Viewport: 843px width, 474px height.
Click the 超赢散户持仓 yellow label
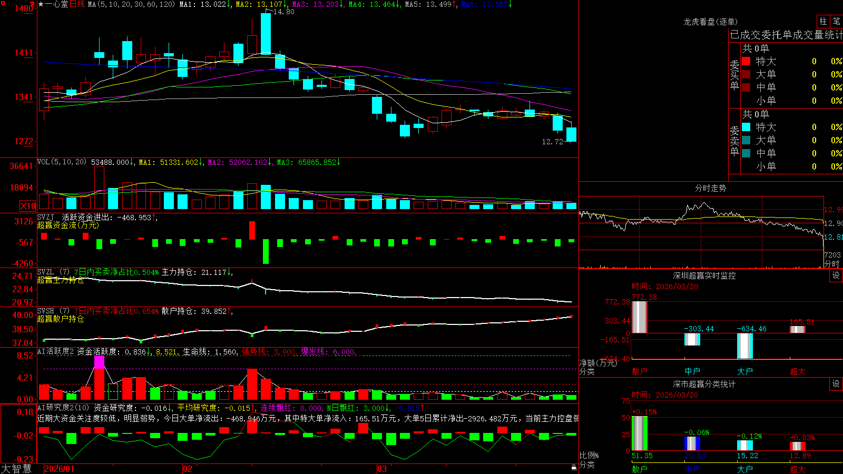(x=61, y=319)
